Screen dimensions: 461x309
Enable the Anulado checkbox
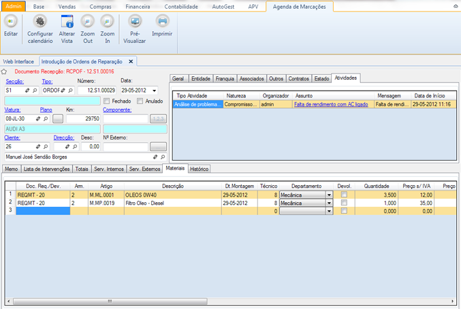point(140,101)
